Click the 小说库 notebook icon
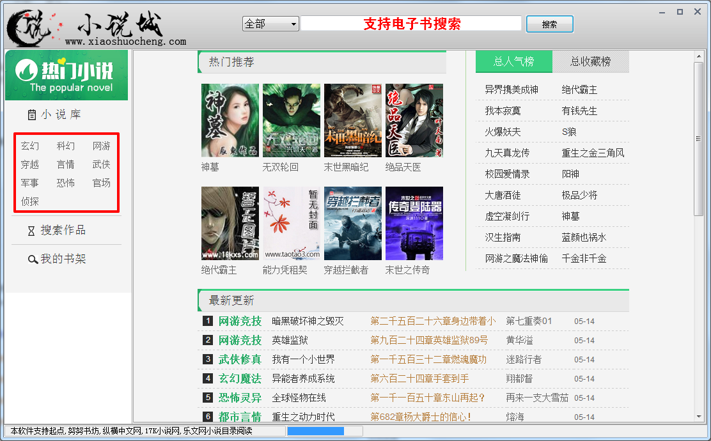 (x=31, y=115)
